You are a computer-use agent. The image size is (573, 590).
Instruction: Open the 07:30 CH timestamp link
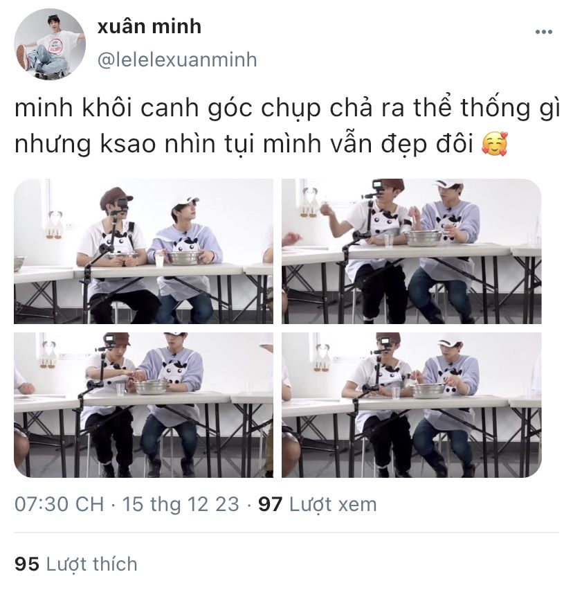click(x=59, y=504)
